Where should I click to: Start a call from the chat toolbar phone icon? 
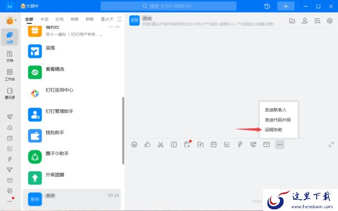coord(253,145)
